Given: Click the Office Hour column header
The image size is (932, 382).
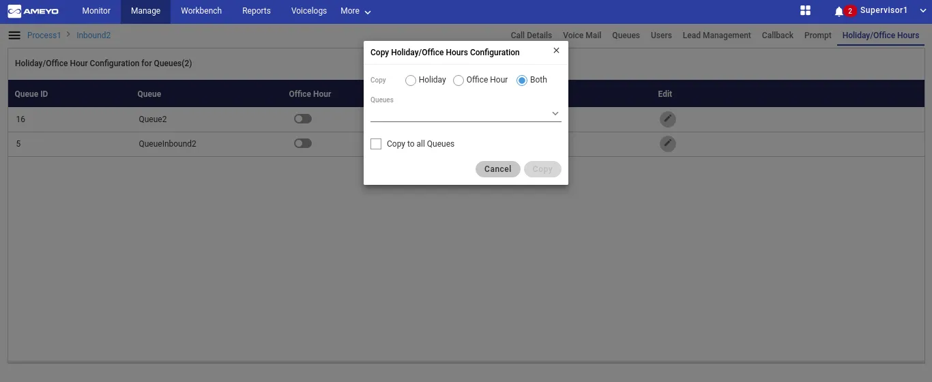Looking at the screenshot, I should (x=310, y=94).
